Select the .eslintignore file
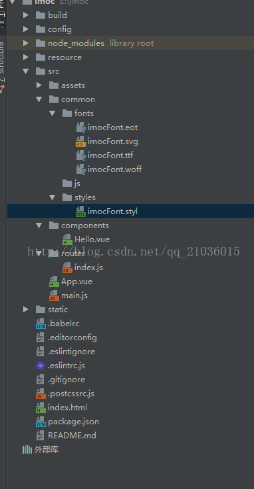254x489 pixels. coord(72,352)
